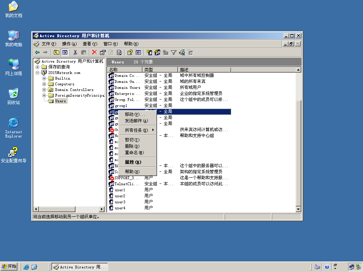Sort by the 描述 column header
The image size is (363, 272).
(x=205, y=70)
